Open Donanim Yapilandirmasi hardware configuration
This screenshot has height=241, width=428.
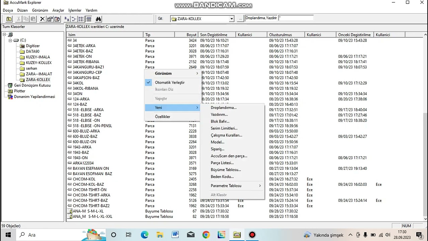[x=34, y=97]
